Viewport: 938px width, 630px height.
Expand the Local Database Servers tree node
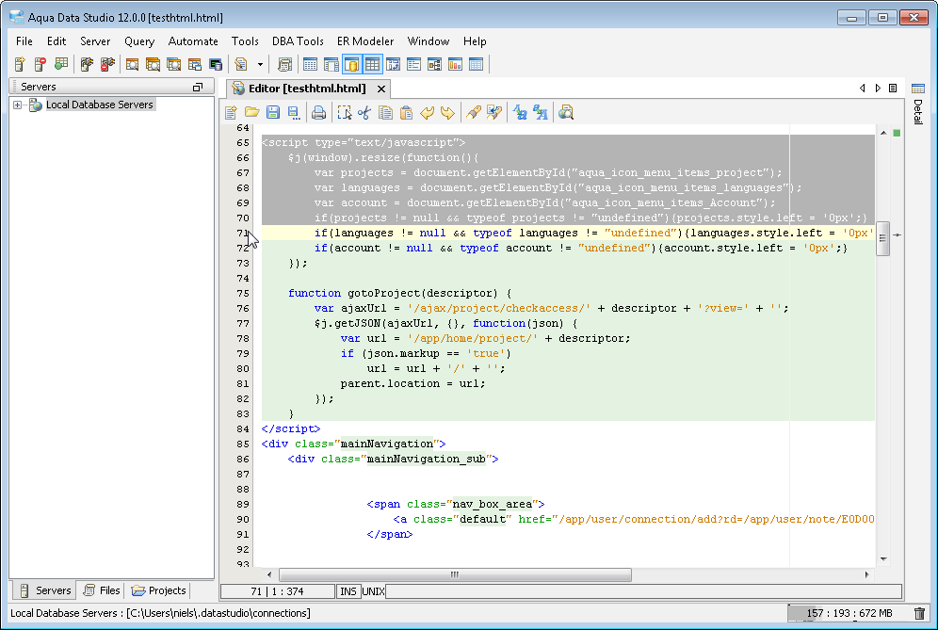click(17, 105)
